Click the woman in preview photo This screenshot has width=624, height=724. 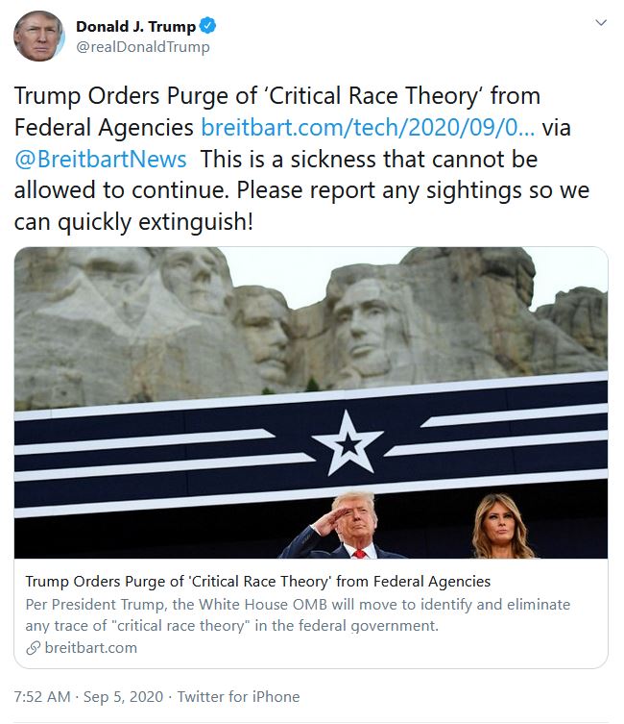(x=501, y=526)
